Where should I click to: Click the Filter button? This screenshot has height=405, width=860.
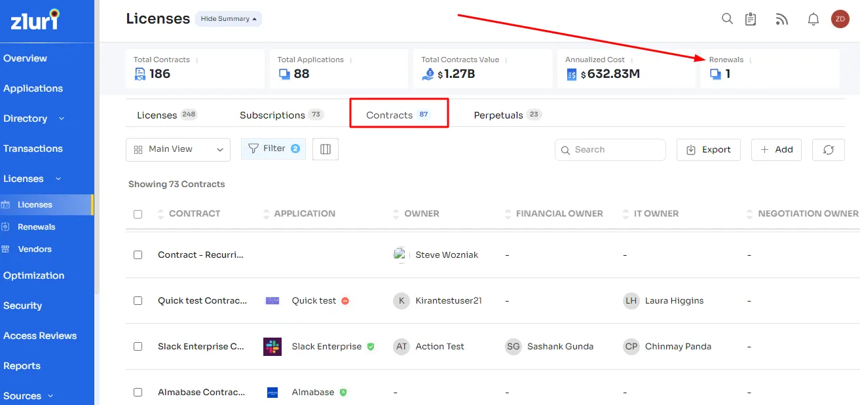click(x=273, y=149)
